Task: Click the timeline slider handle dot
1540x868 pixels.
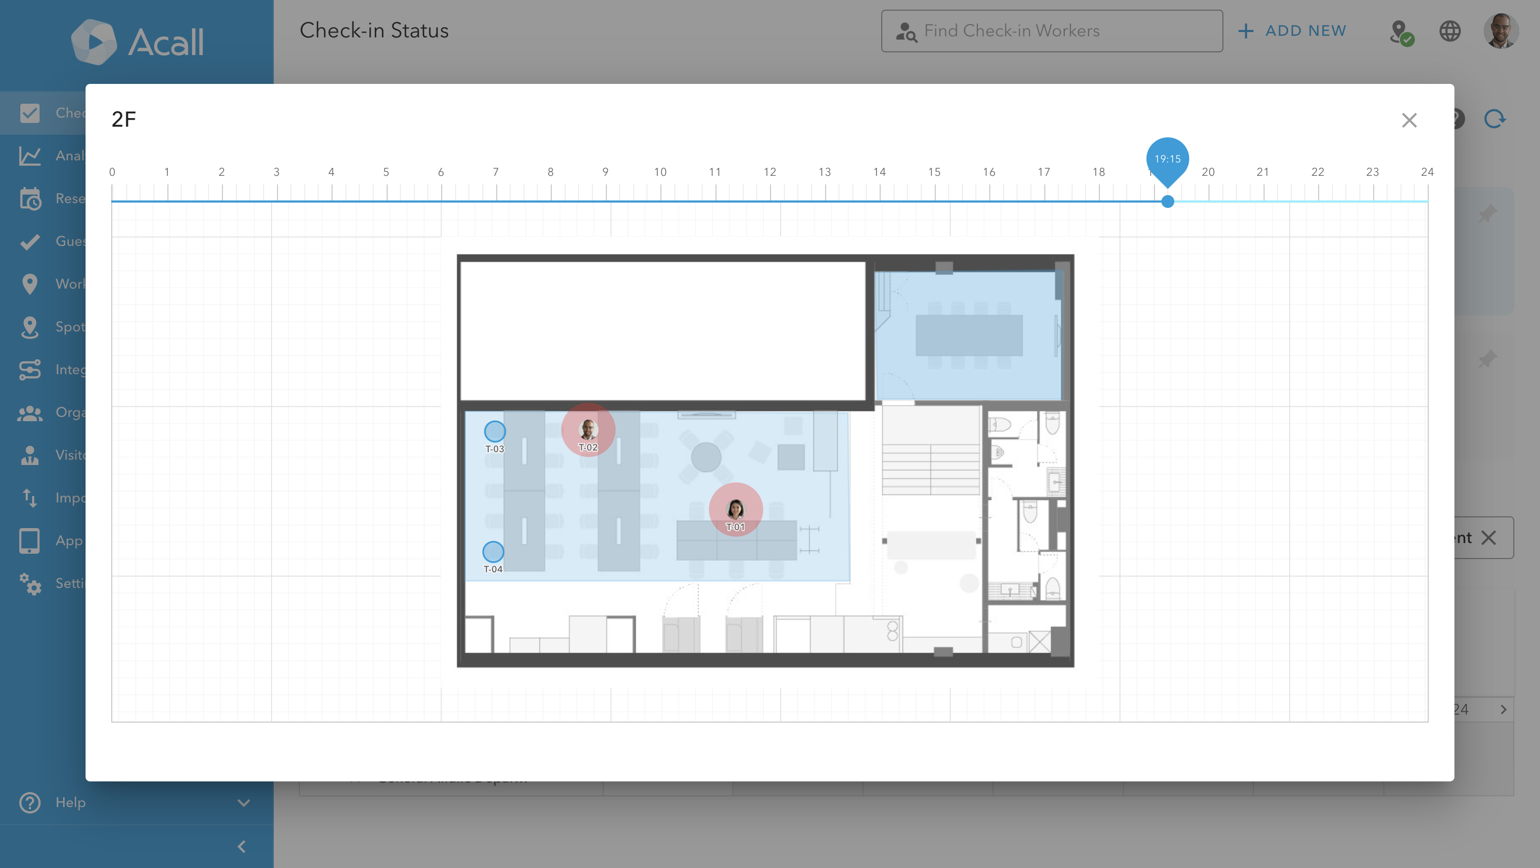Action: (1167, 201)
